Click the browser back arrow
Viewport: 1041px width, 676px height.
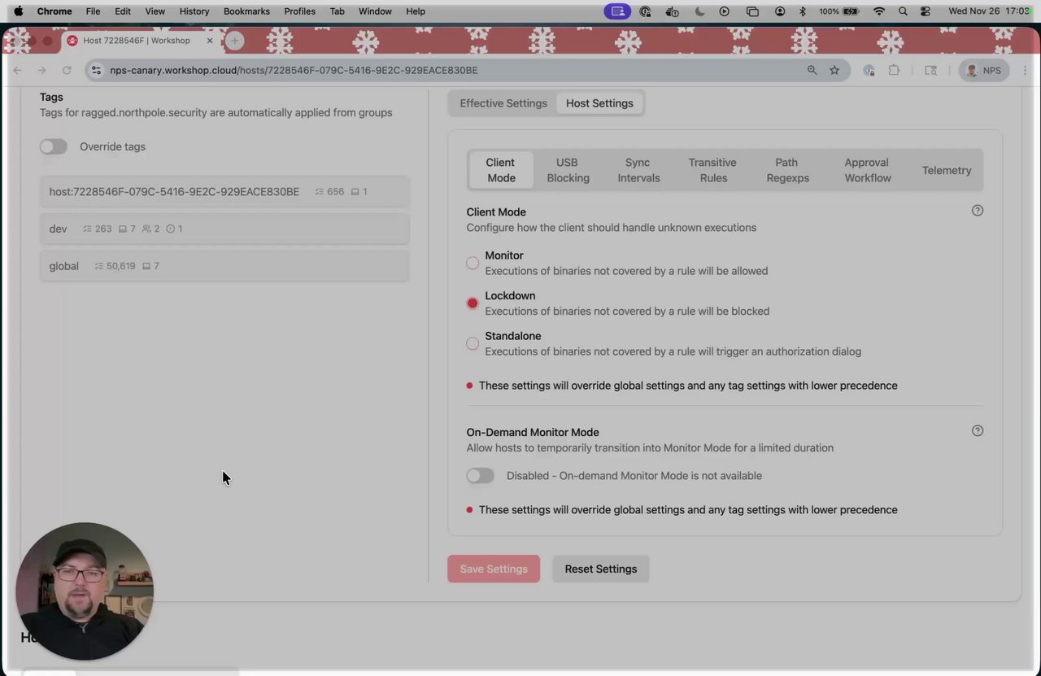point(17,71)
